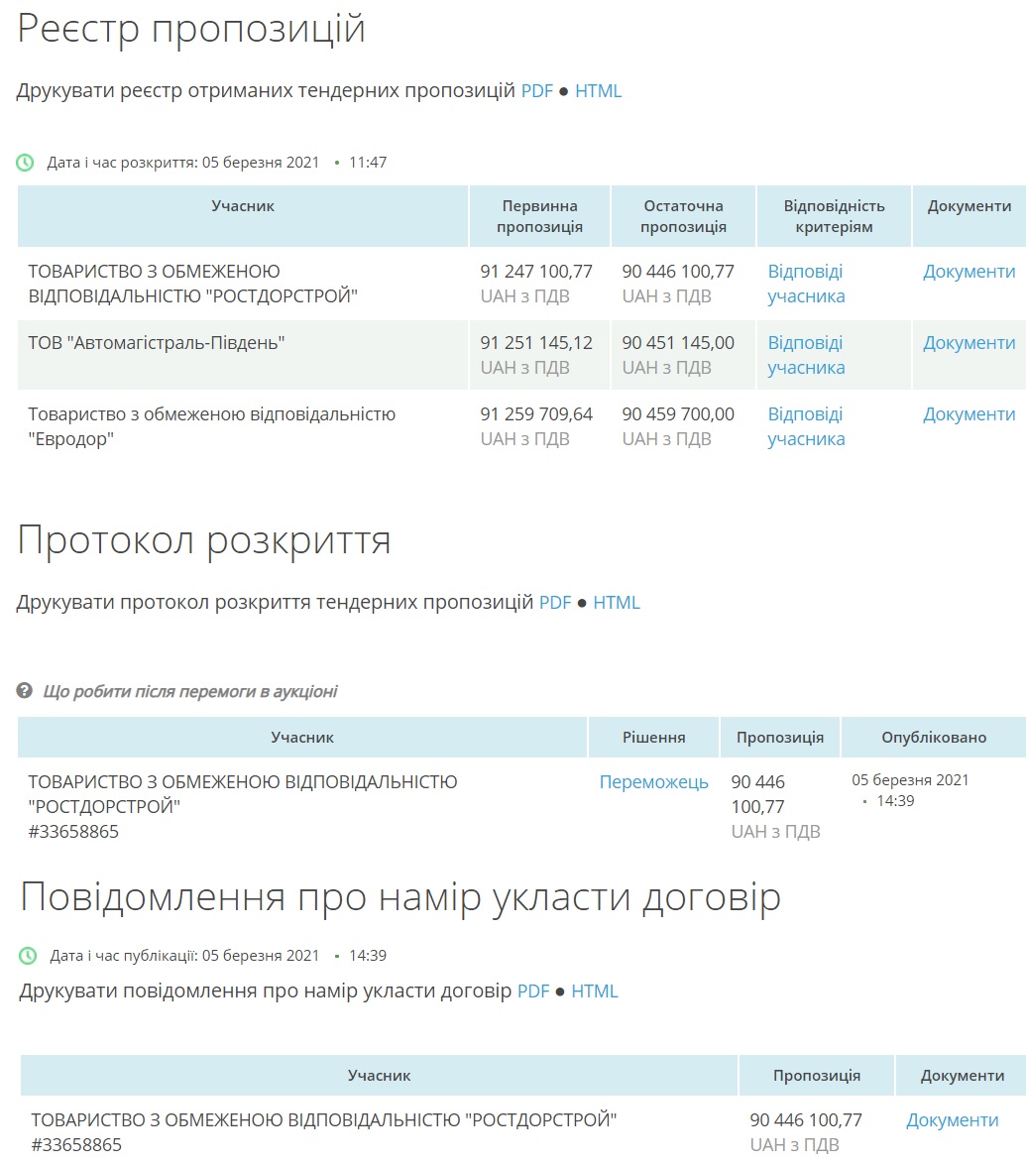Click the clock icon beside opening date
Image resolution: width=1026 pixels, height=1165 pixels.
[26, 163]
